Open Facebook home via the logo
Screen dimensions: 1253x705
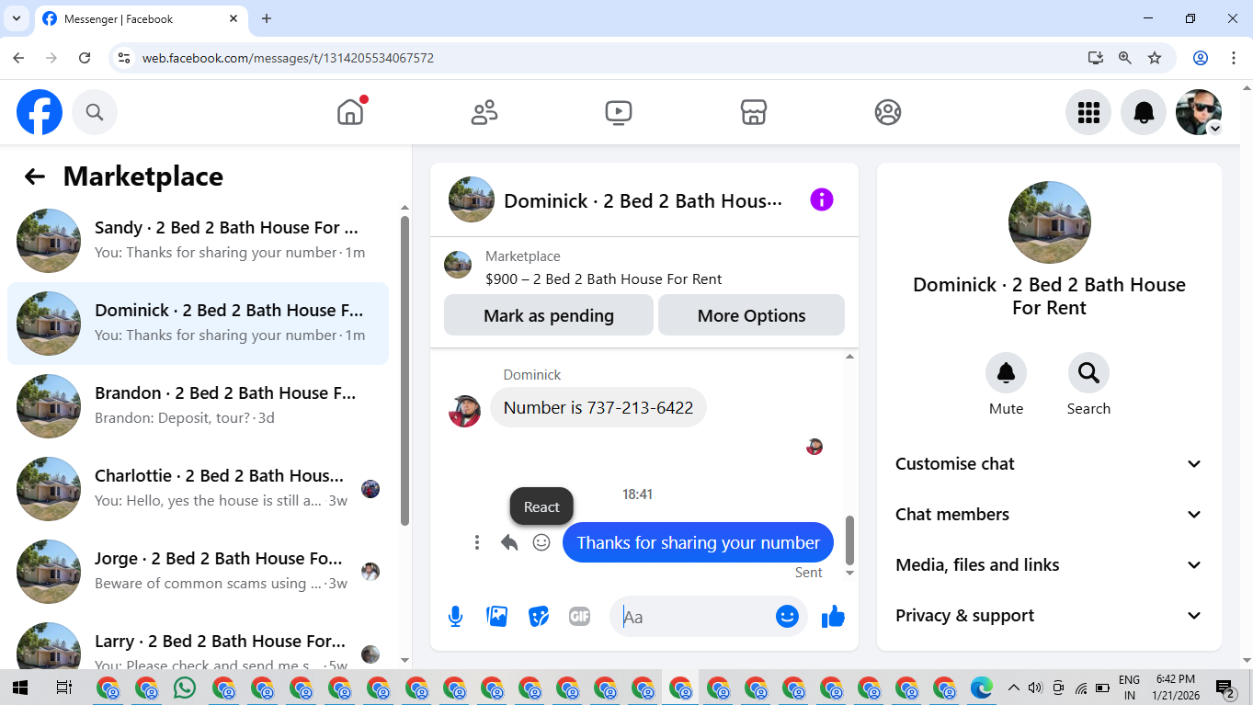[40, 112]
